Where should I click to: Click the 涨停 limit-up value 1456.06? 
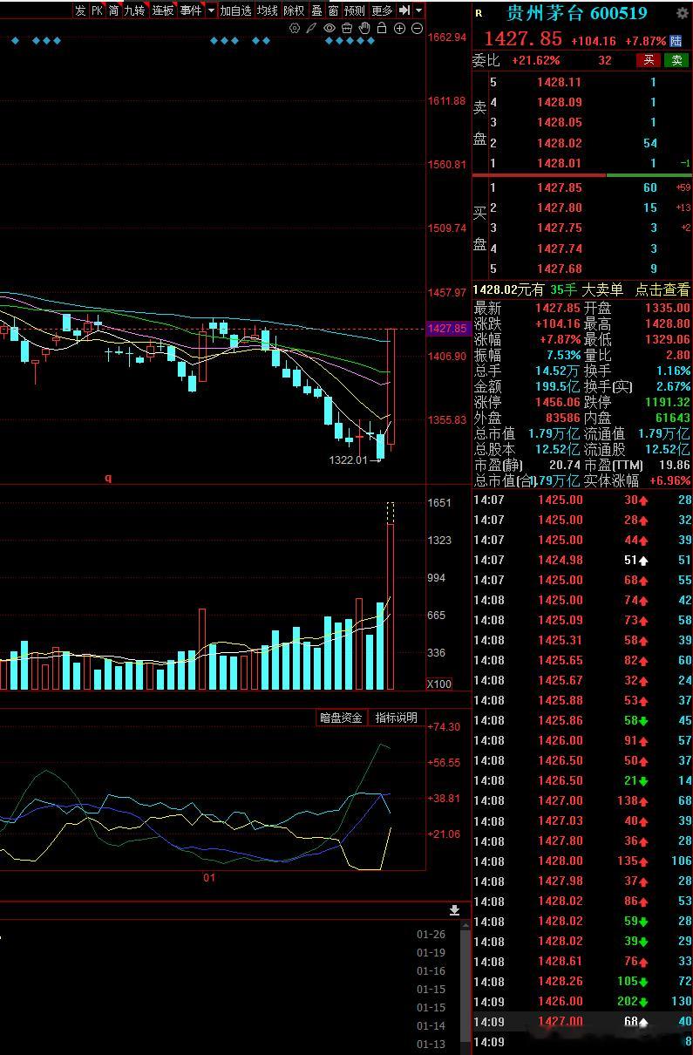click(x=558, y=402)
